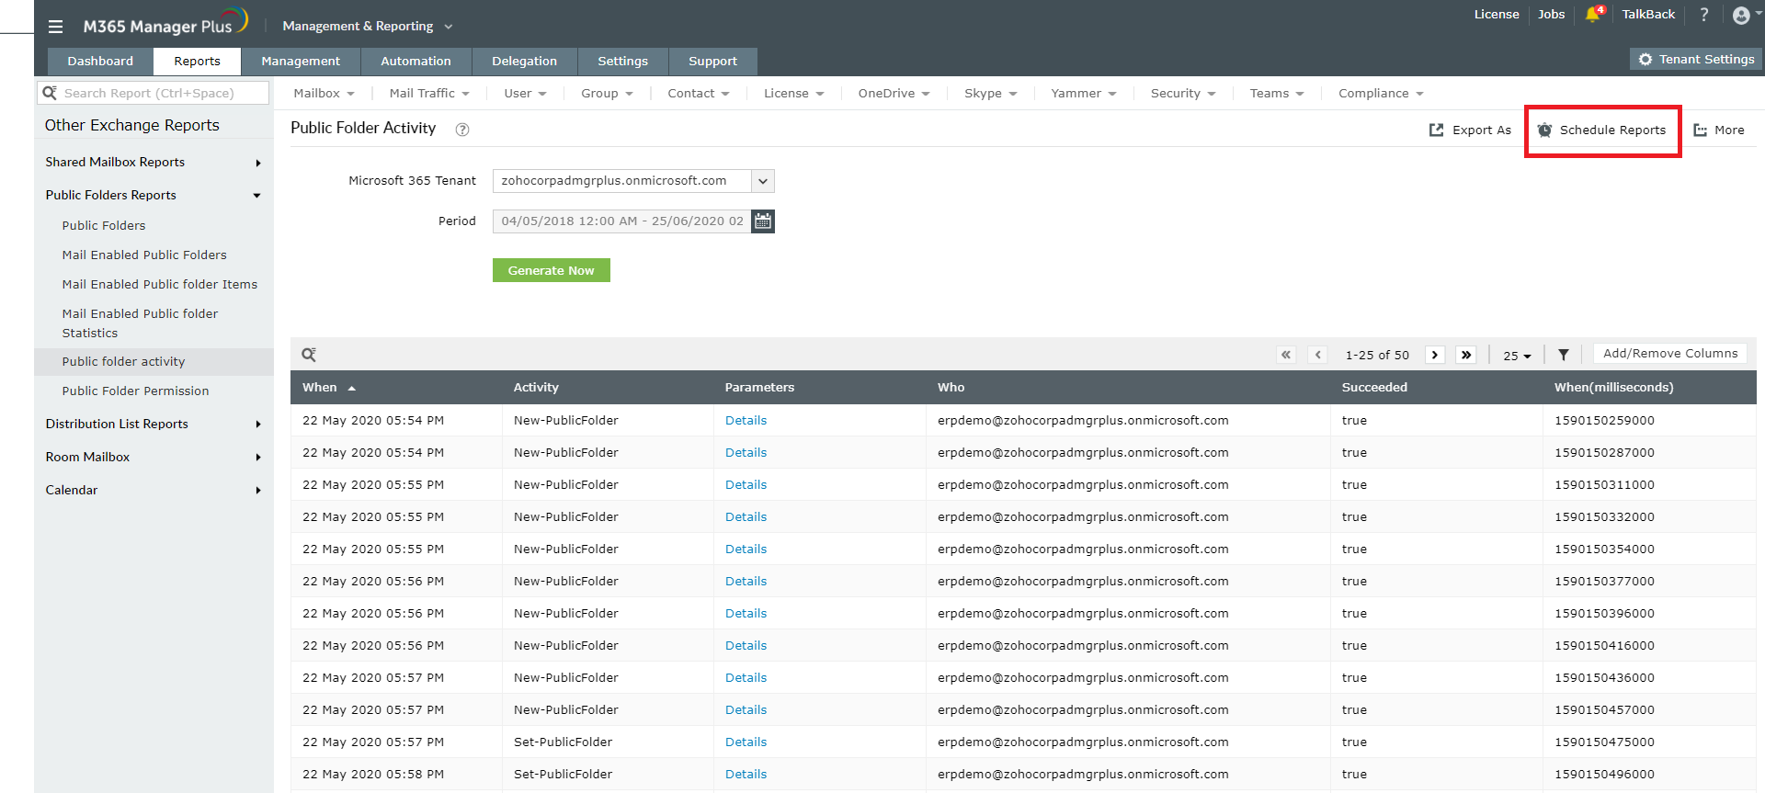This screenshot has width=1765, height=793.
Task: Open Public Folder Permission report
Action: [x=135, y=391]
